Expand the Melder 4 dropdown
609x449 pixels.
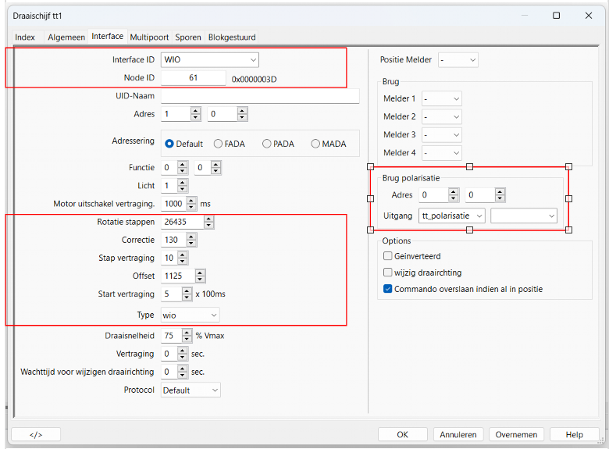point(442,152)
